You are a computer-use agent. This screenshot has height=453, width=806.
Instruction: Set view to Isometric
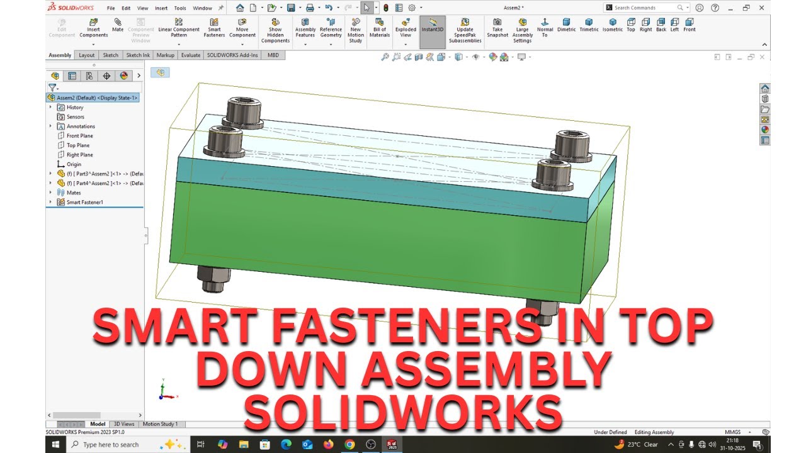click(x=613, y=25)
